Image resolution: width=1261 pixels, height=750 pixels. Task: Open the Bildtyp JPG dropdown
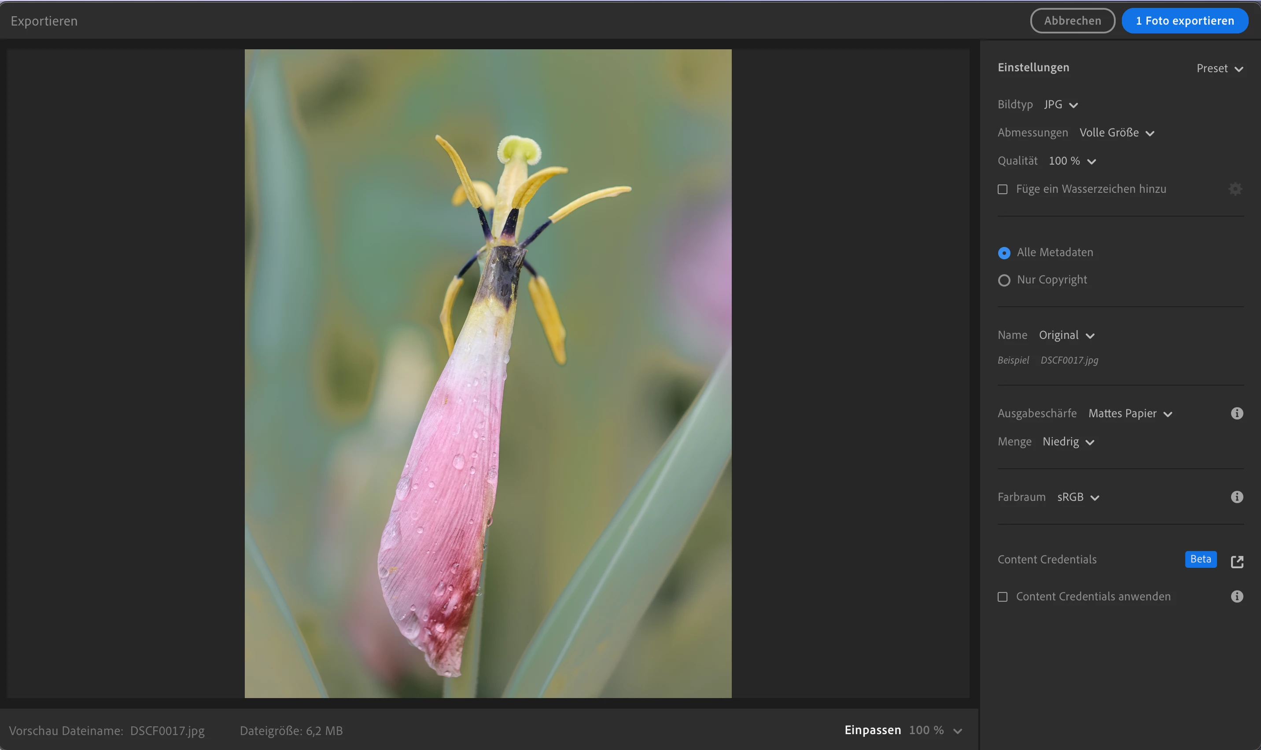pyautogui.click(x=1061, y=105)
